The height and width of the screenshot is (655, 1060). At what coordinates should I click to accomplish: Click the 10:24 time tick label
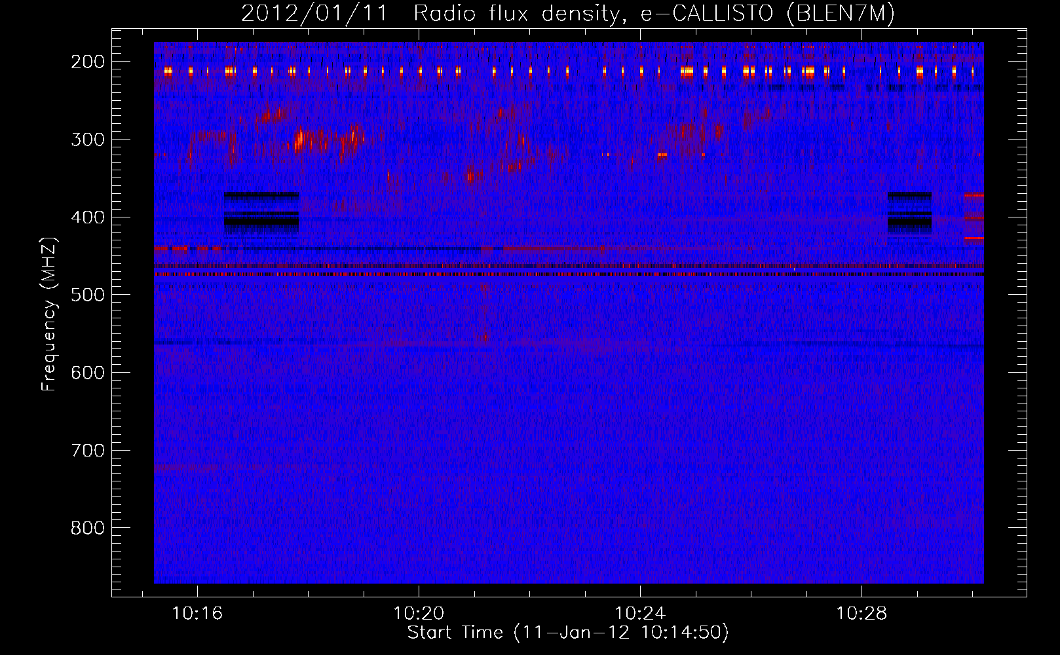point(640,614)
